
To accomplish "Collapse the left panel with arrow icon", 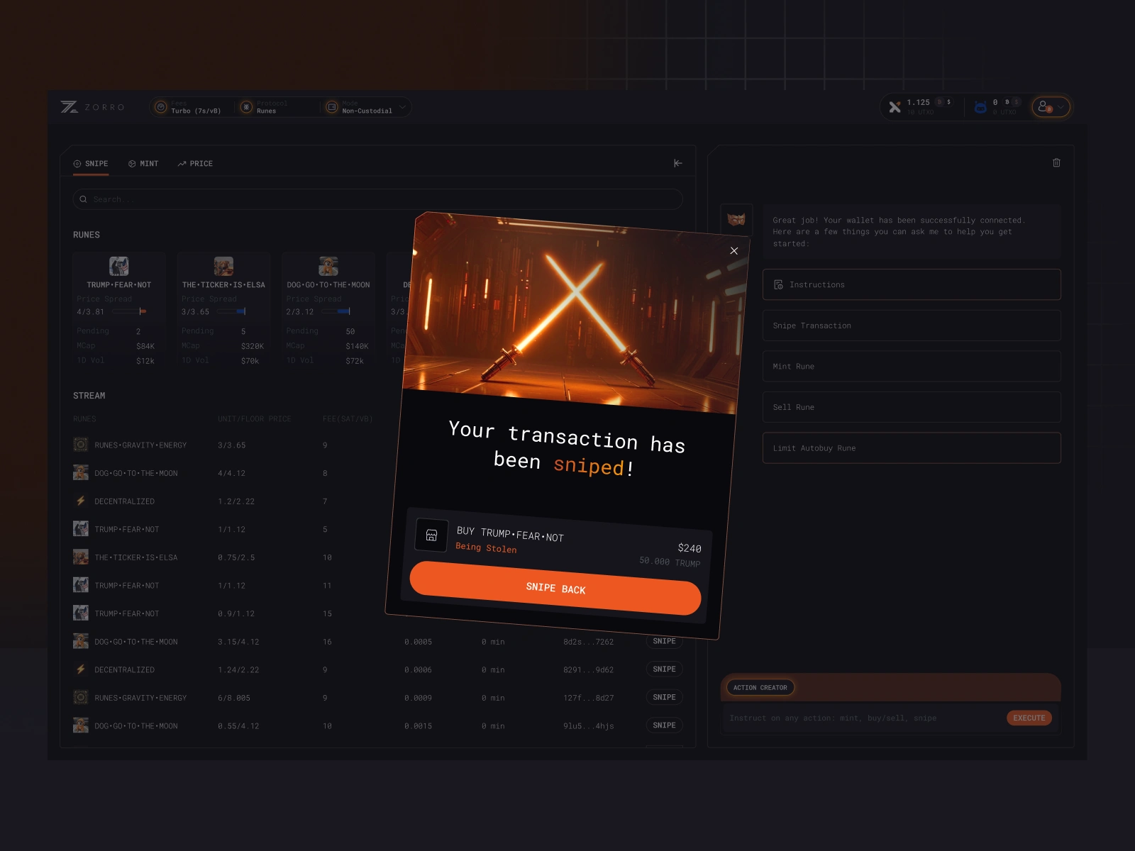I will click(677, 163).
